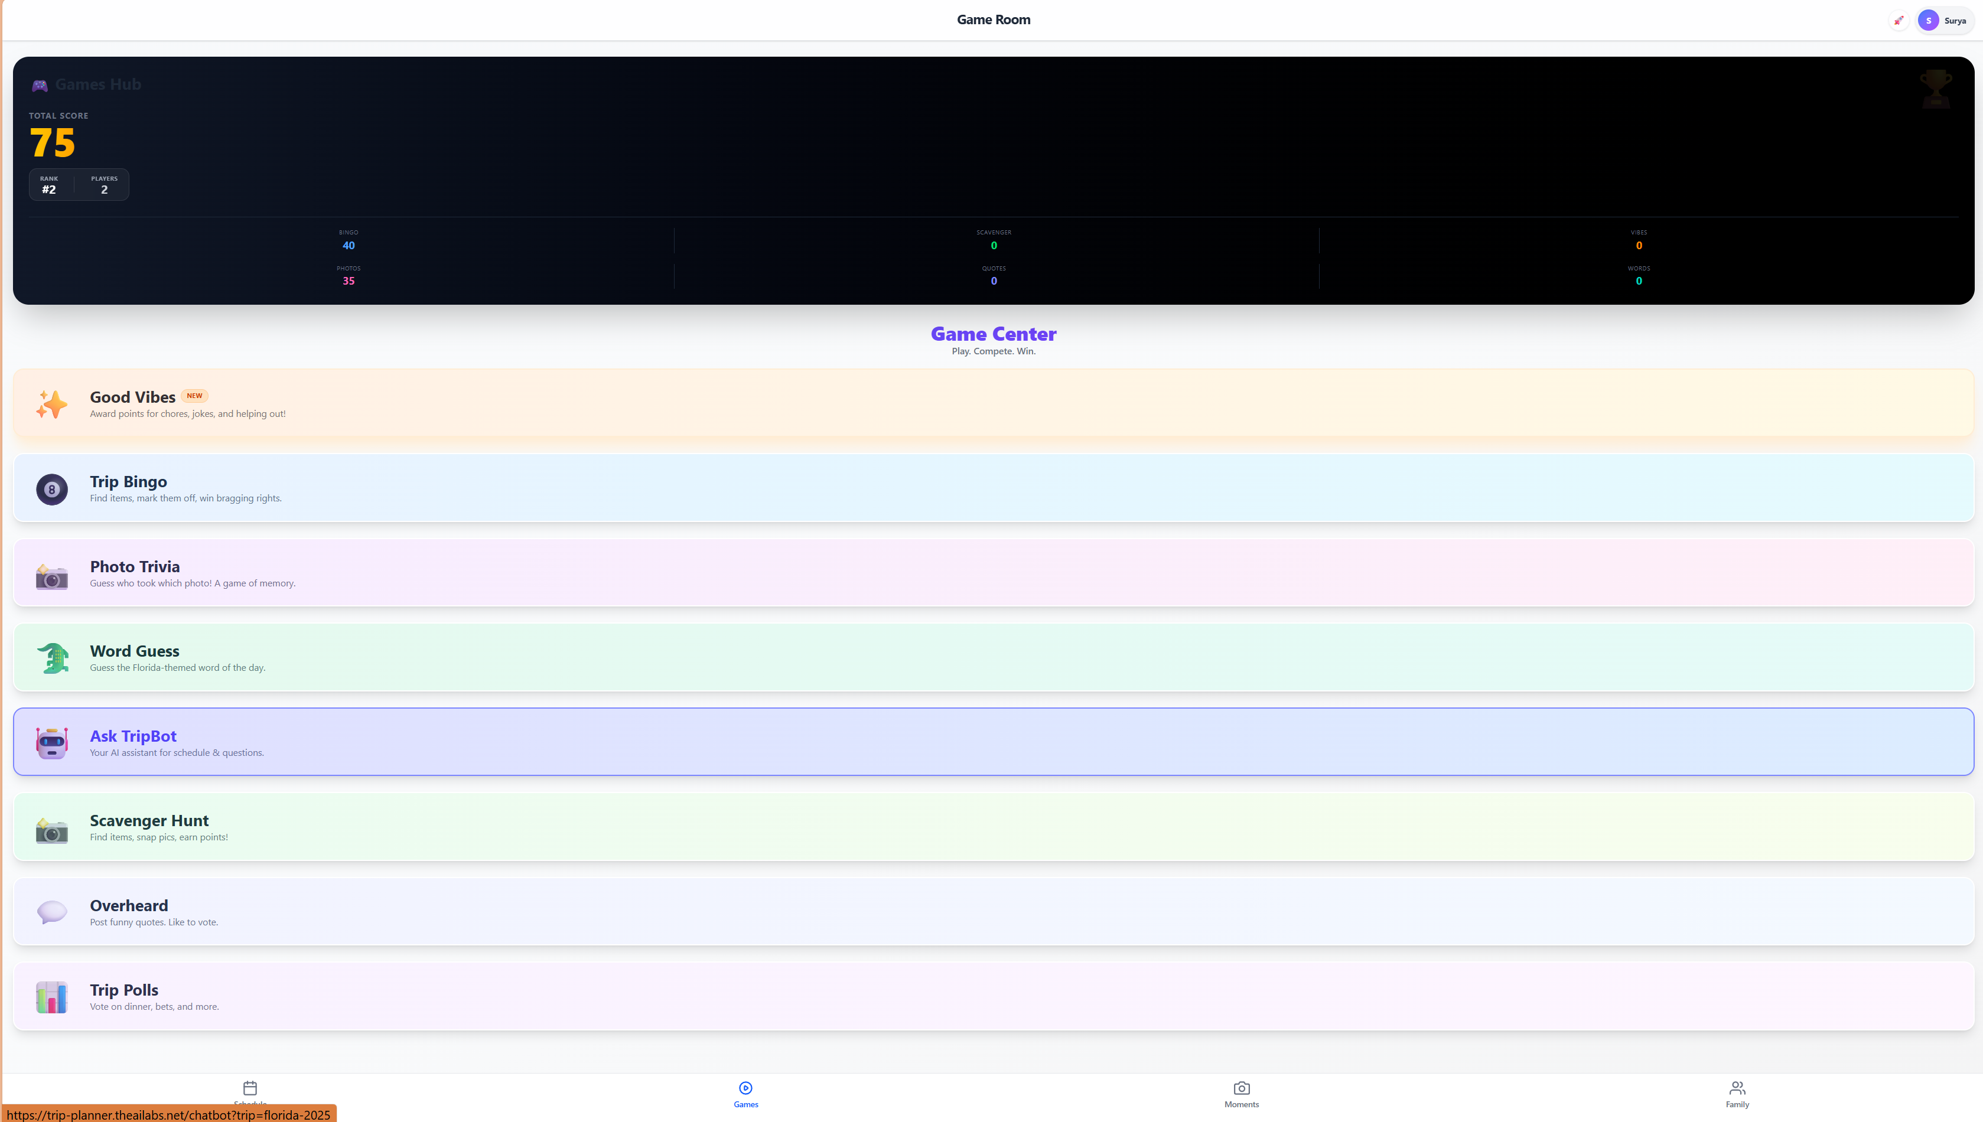Click the Ask TripBot robot icon

coord(51,743)
